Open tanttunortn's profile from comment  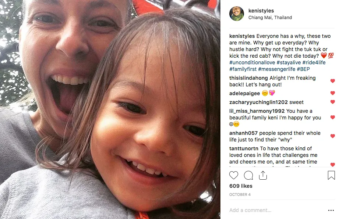(x=244, y=148)
